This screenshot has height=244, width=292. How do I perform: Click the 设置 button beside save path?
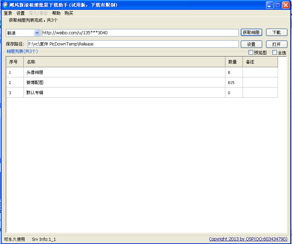251,44
